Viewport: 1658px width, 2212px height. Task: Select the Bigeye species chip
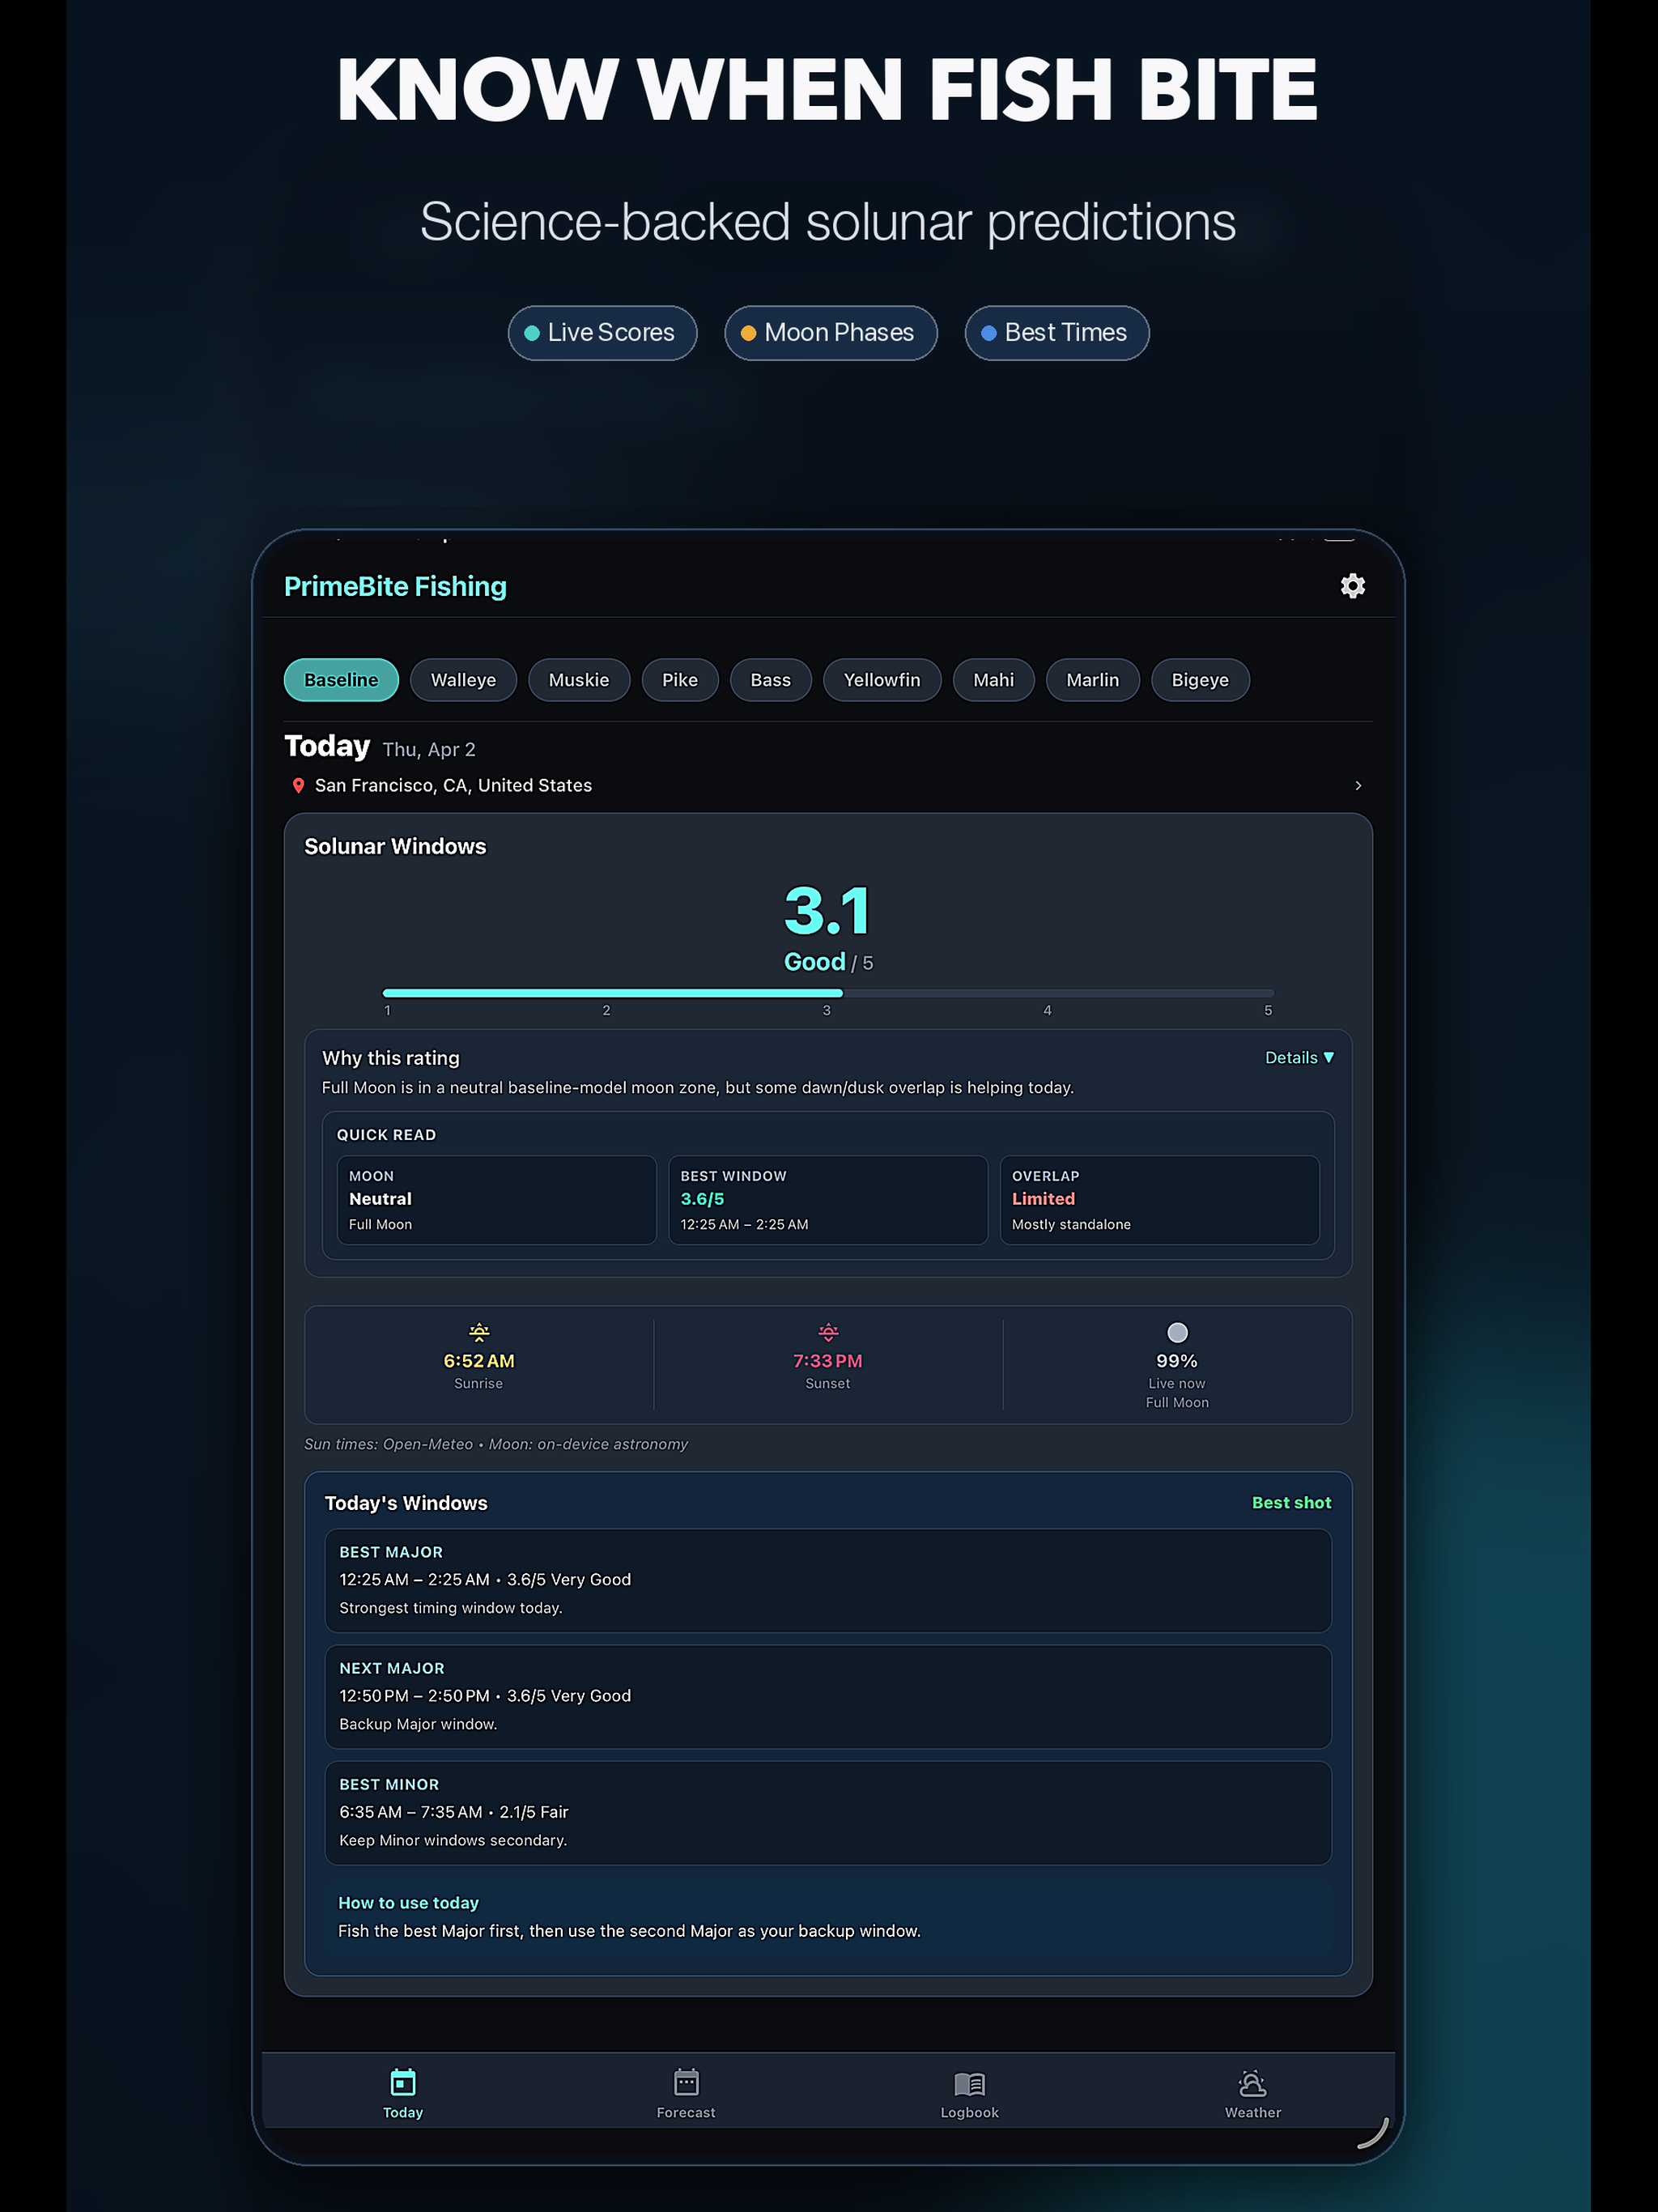[x=1200, y=680]
